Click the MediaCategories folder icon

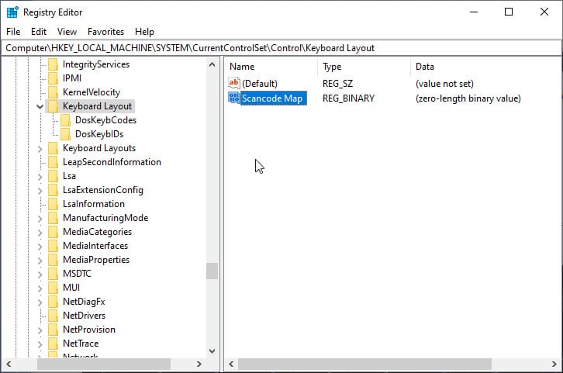click(x=54, y=233)
